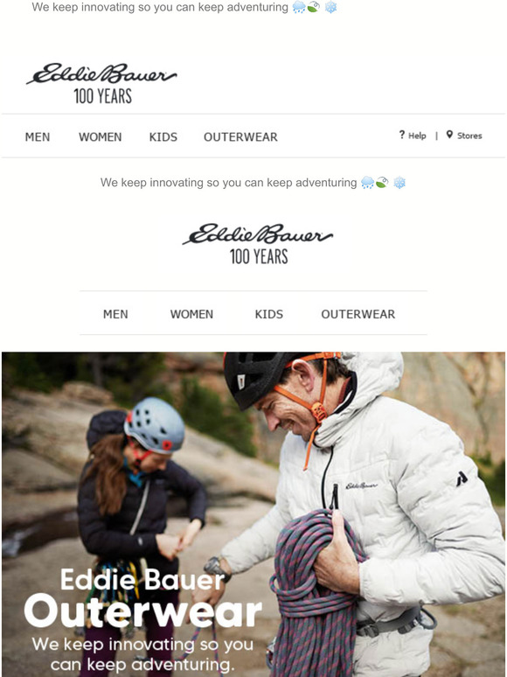
Task: Click the Eddie Bauer Outerwear hero headline
Action: click(x=142, y=598)
